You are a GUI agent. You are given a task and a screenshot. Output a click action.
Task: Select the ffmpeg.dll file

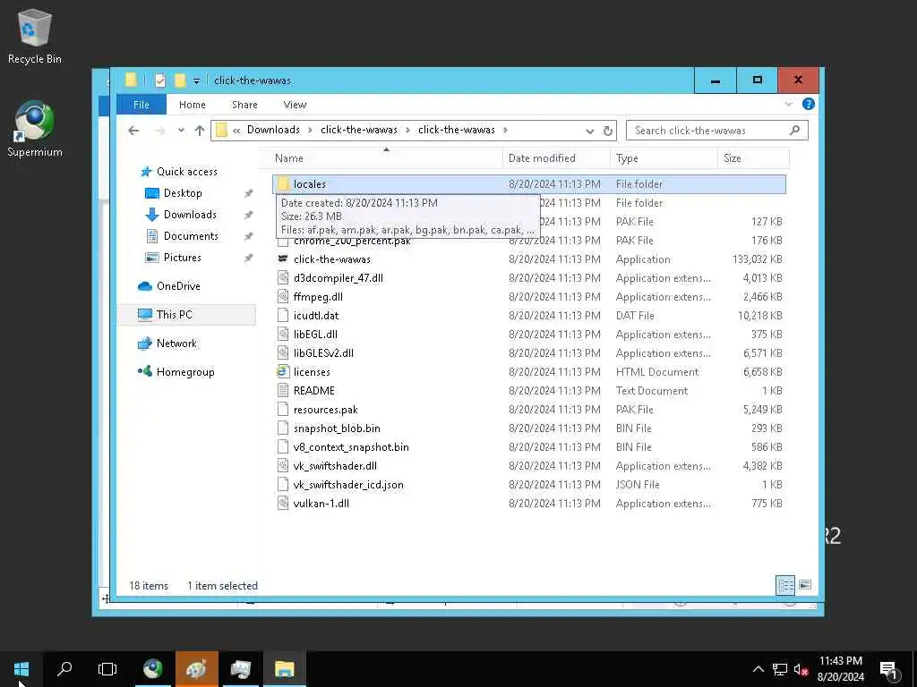tap(318, 297)
